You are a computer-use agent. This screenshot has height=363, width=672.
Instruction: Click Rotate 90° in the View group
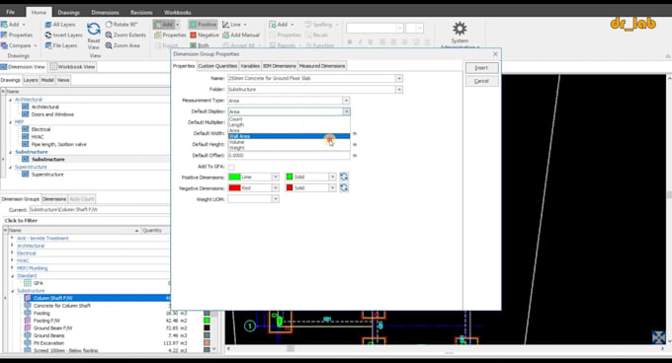click(x=122, y=25)
